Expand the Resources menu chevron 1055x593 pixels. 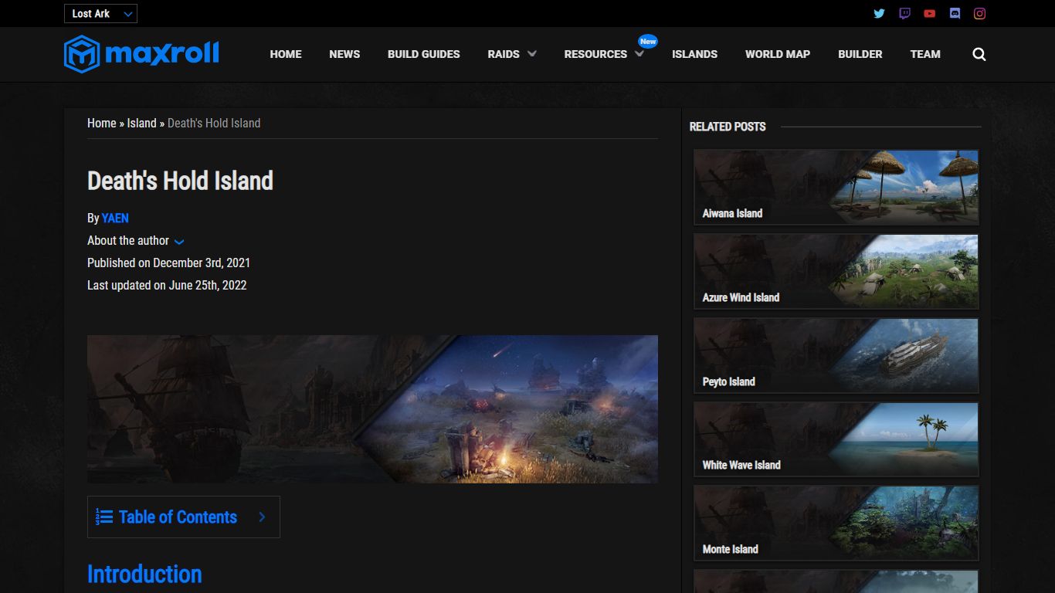639,54
